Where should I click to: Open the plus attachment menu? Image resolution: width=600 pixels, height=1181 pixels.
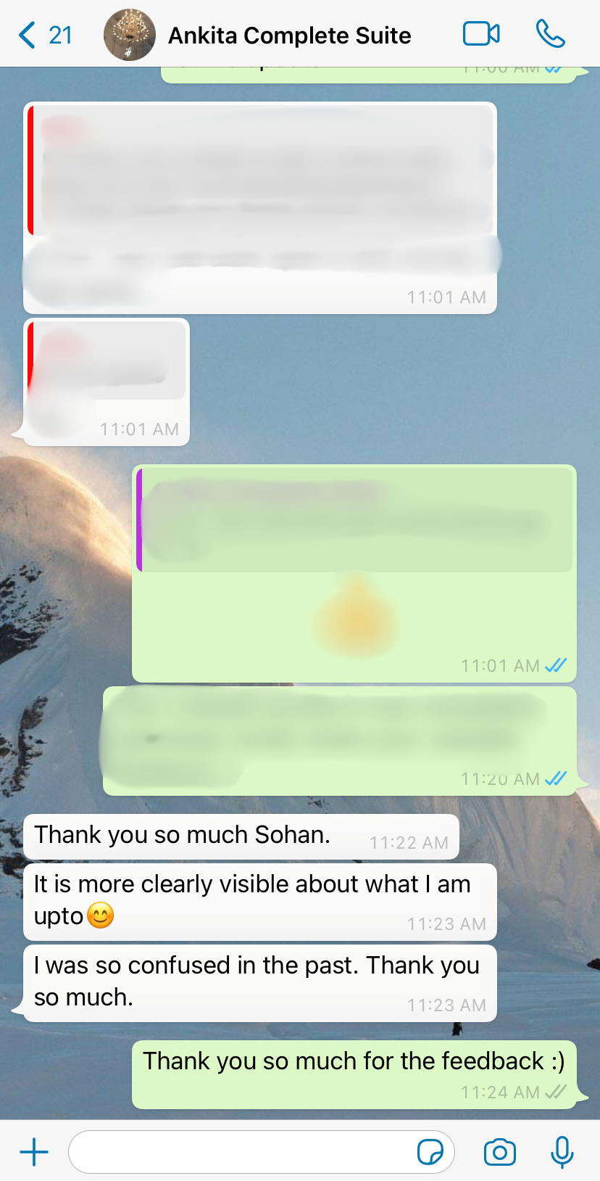34,1151
